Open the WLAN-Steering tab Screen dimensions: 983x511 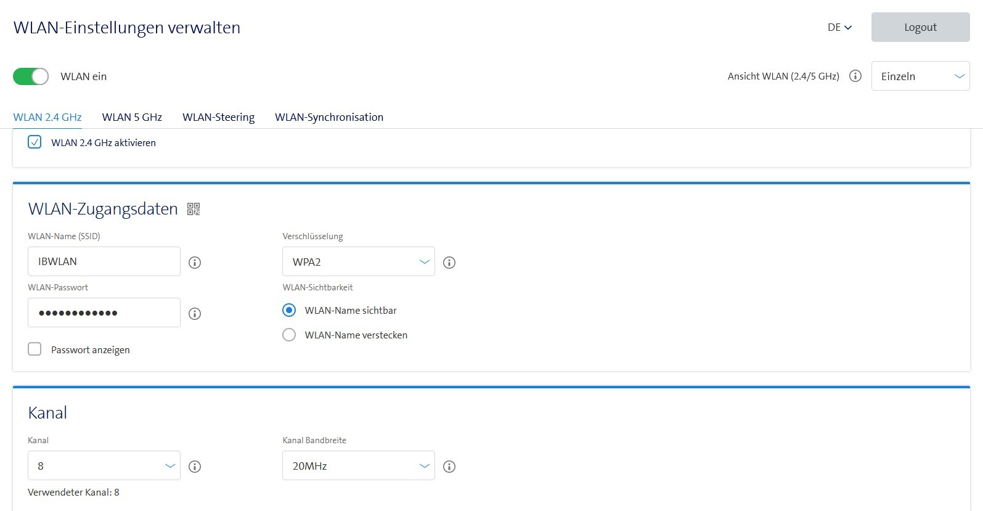pos(218,117)
